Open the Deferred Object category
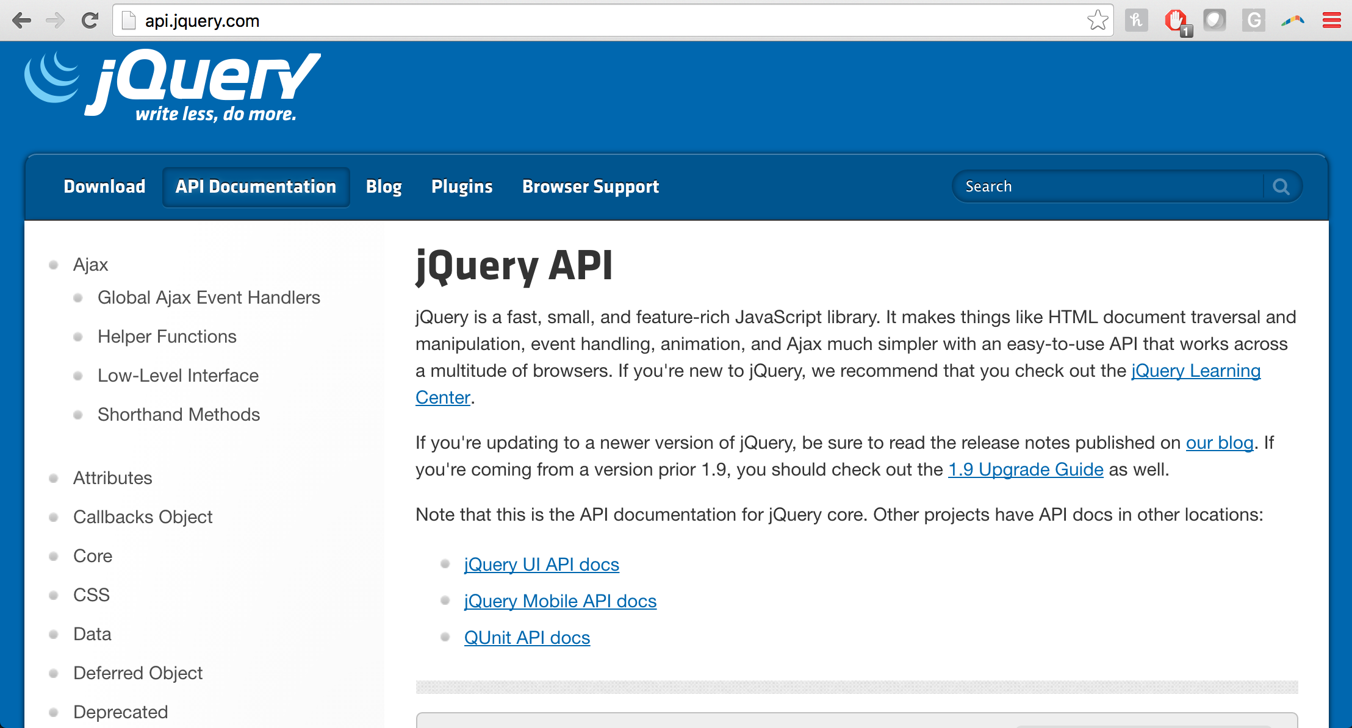The width and height of the screenshot is (1352, 728). [x=138, y=673]
